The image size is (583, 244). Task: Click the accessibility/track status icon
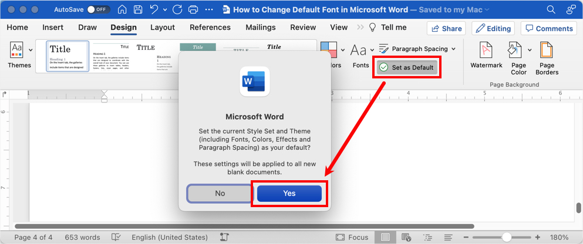(224, 237)
